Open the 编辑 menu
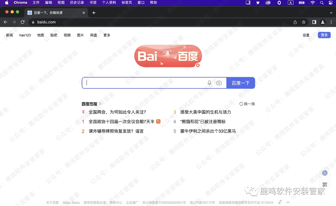 coord(49,2)
